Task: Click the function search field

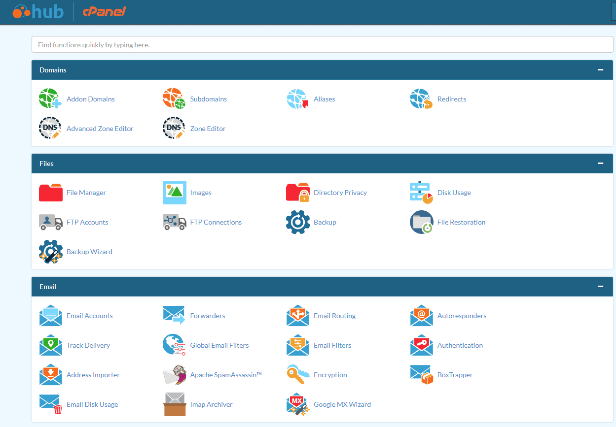Action: (x=321, y=44)
